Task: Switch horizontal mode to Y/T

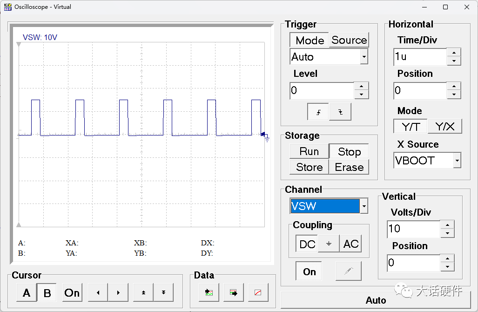Action: click(411, 126)
